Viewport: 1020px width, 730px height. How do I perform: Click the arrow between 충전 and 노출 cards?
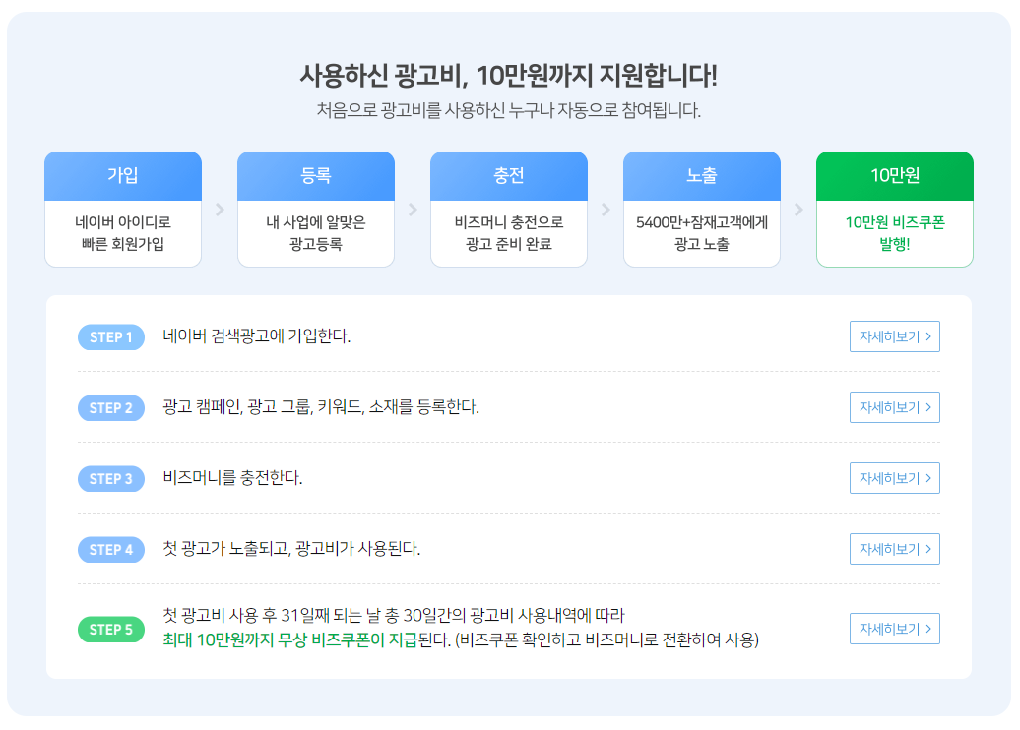(606, 210)
